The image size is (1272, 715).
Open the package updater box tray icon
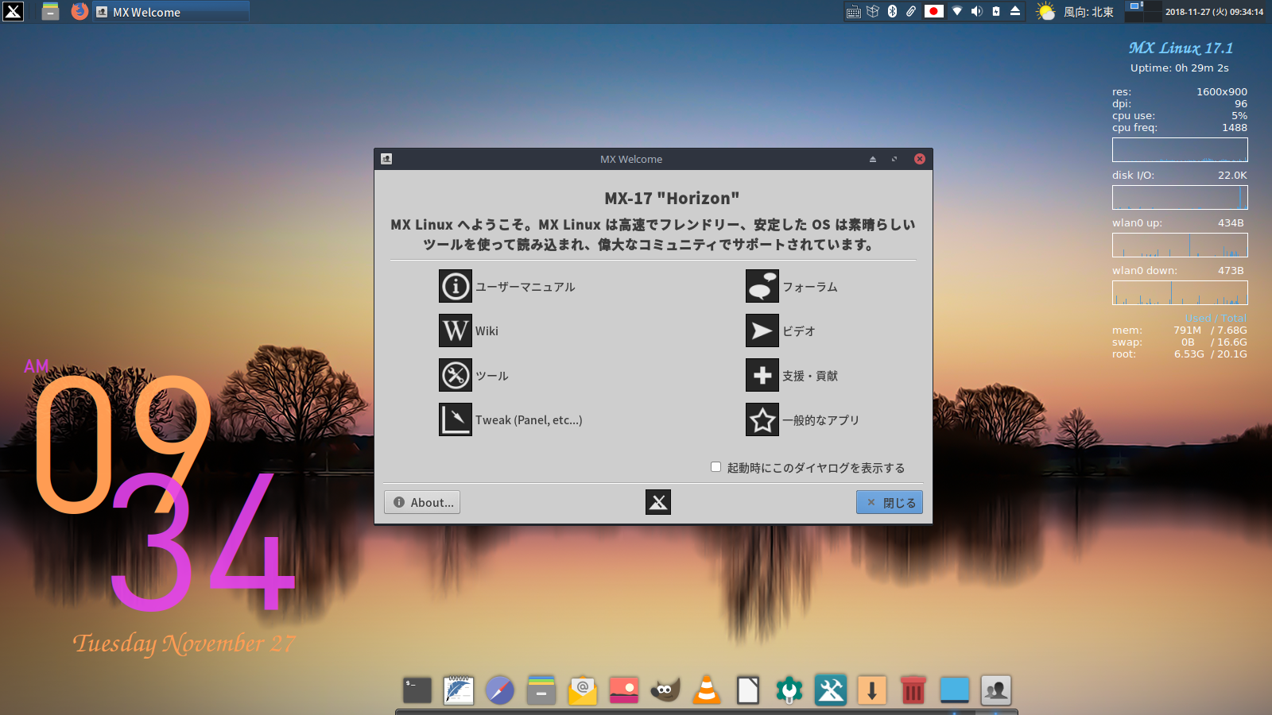point(873,11)
